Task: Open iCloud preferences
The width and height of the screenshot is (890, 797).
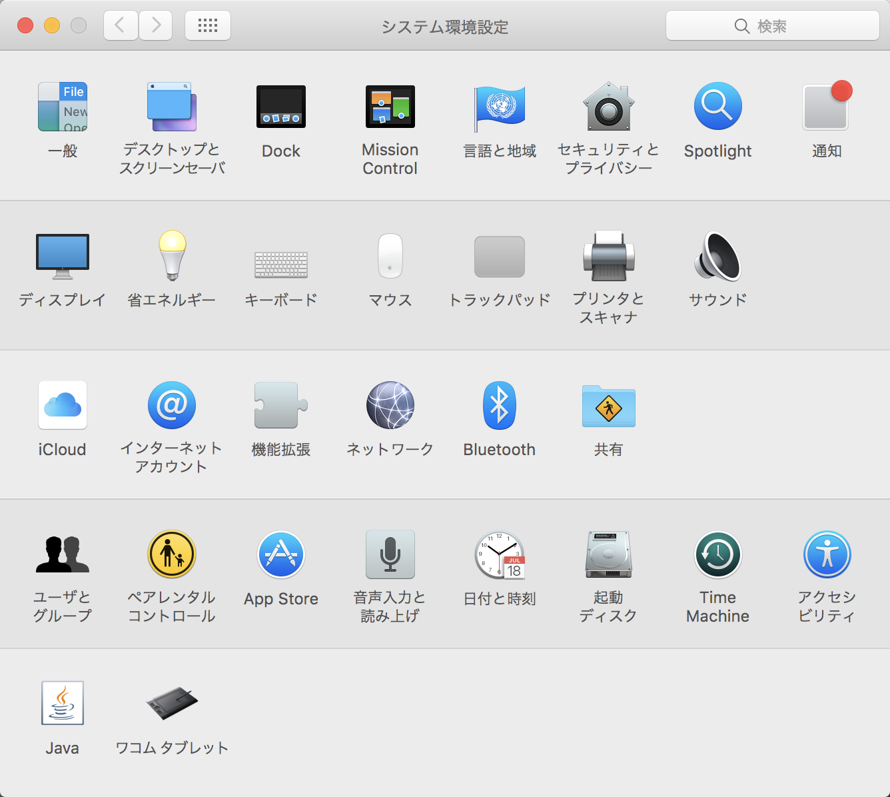Action: (63, 405)
